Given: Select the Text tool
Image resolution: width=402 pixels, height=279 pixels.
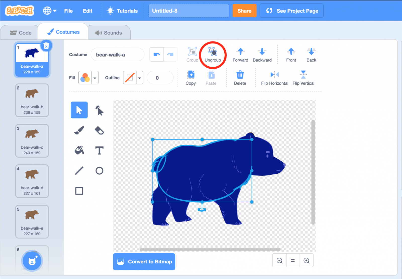Looking at the screenshot, I should pos(99,150).
